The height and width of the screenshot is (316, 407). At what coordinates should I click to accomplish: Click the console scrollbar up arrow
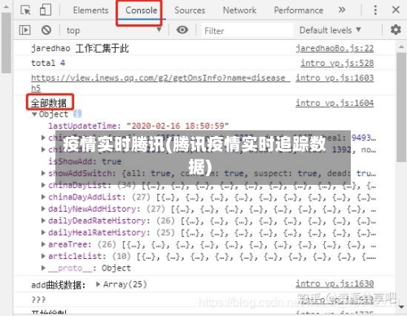click(x=401, y=47)
